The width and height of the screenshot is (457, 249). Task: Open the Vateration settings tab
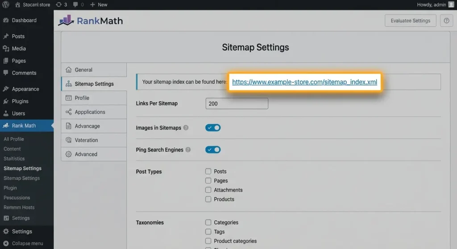pyautogui.click(x=94, y=140)
